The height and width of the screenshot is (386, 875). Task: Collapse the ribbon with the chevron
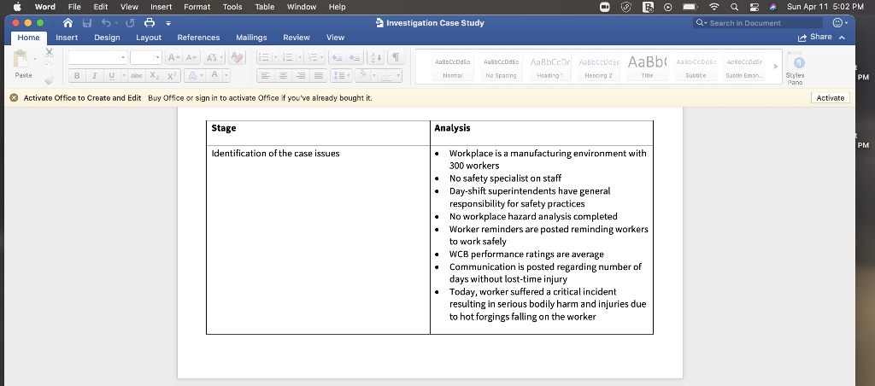pyautogui.click(x=842, y=38)
